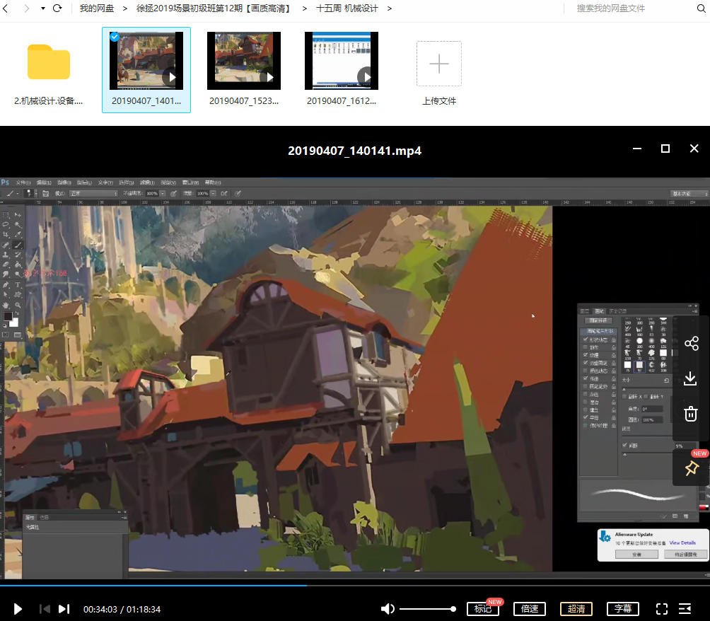
Task: Share the video with the share icon
Action: click(691, 343)
